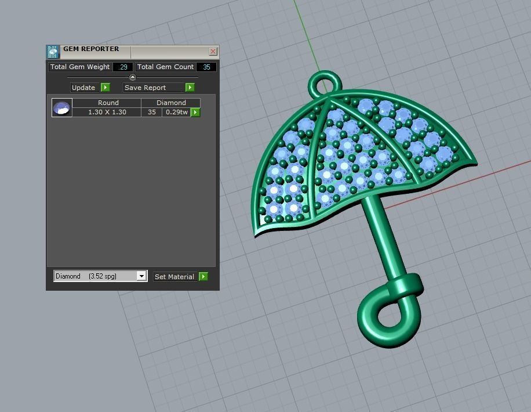
Task: Click the Round shape cell
Action: pos(107,103)
